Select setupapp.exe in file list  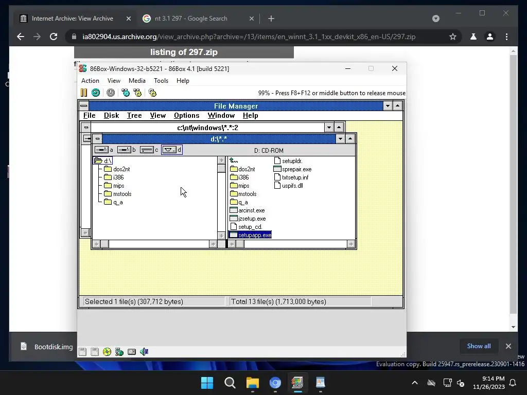250,235
